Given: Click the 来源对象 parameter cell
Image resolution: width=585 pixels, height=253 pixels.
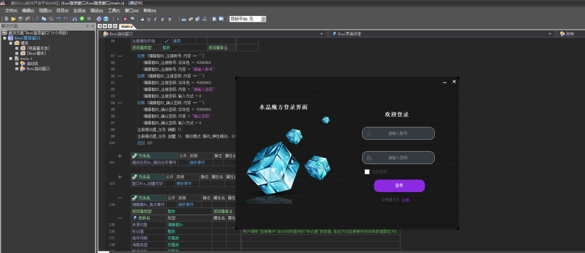Looking at the screenshot, I should (x=149, y=225).
